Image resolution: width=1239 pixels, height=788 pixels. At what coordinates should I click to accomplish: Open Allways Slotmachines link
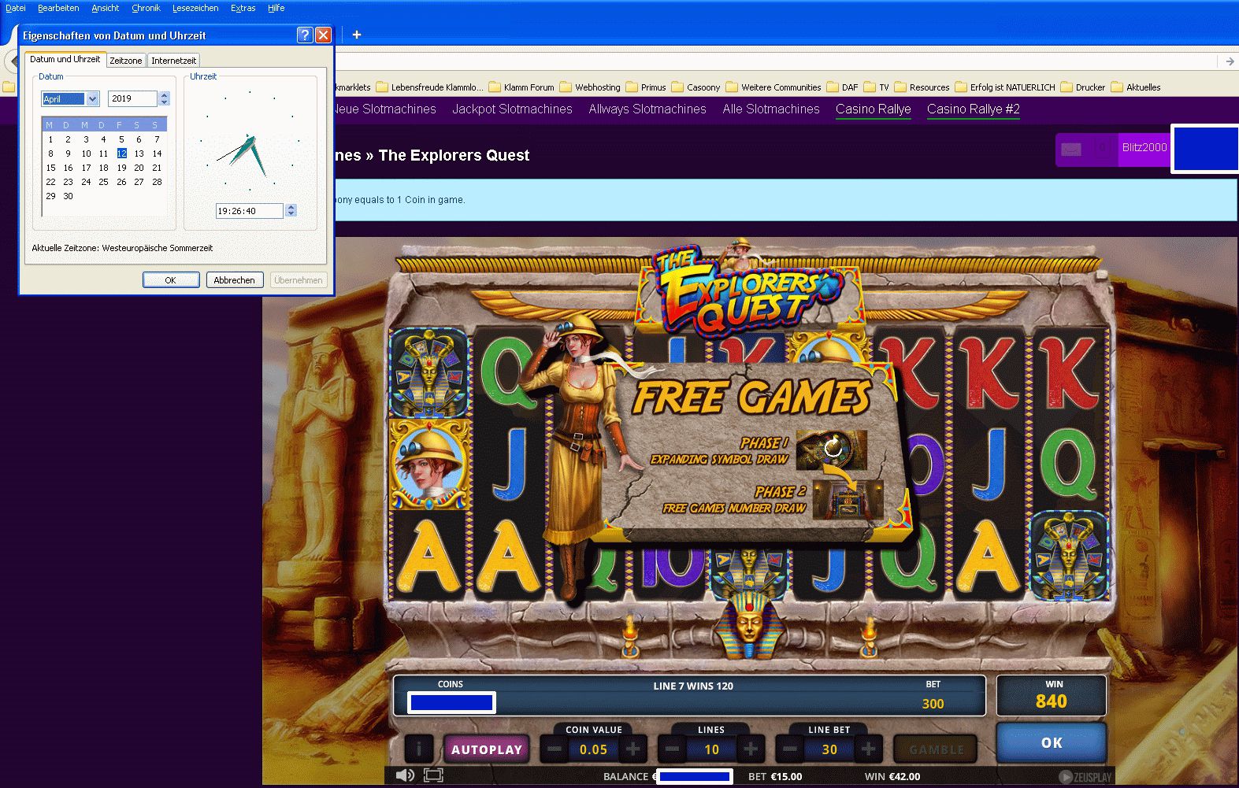point(647,109)
